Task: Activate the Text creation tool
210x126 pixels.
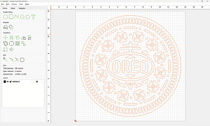Action: (33, 16)
